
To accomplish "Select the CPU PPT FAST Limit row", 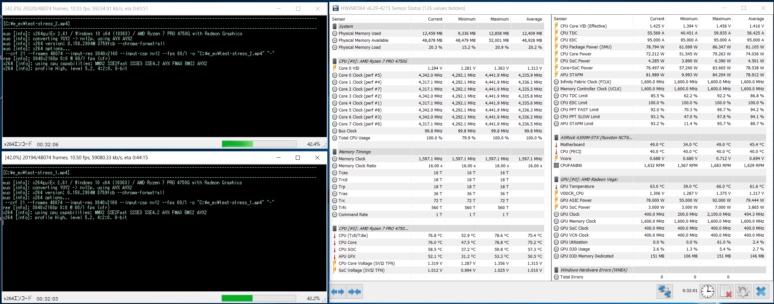I will tap(660, 110).
